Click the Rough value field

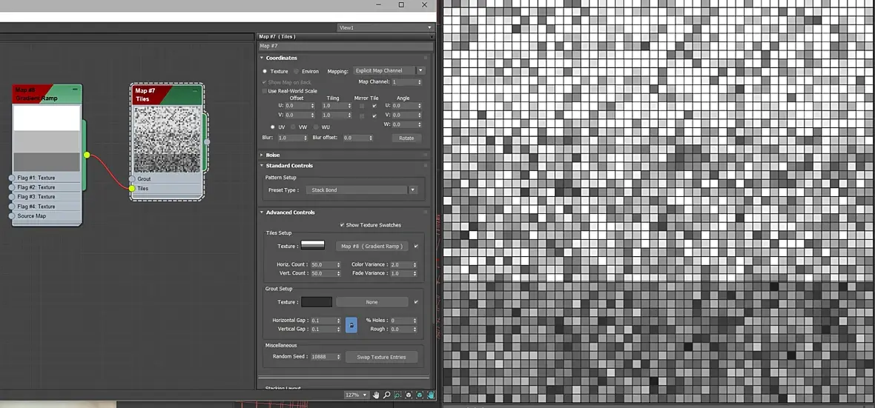[x=400, y=330]
